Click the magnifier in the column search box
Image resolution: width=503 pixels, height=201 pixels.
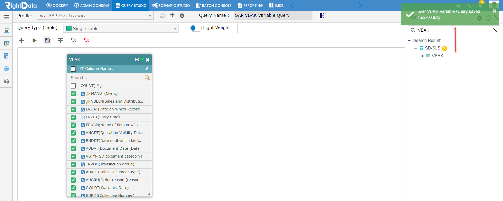(x=147, y=77)
